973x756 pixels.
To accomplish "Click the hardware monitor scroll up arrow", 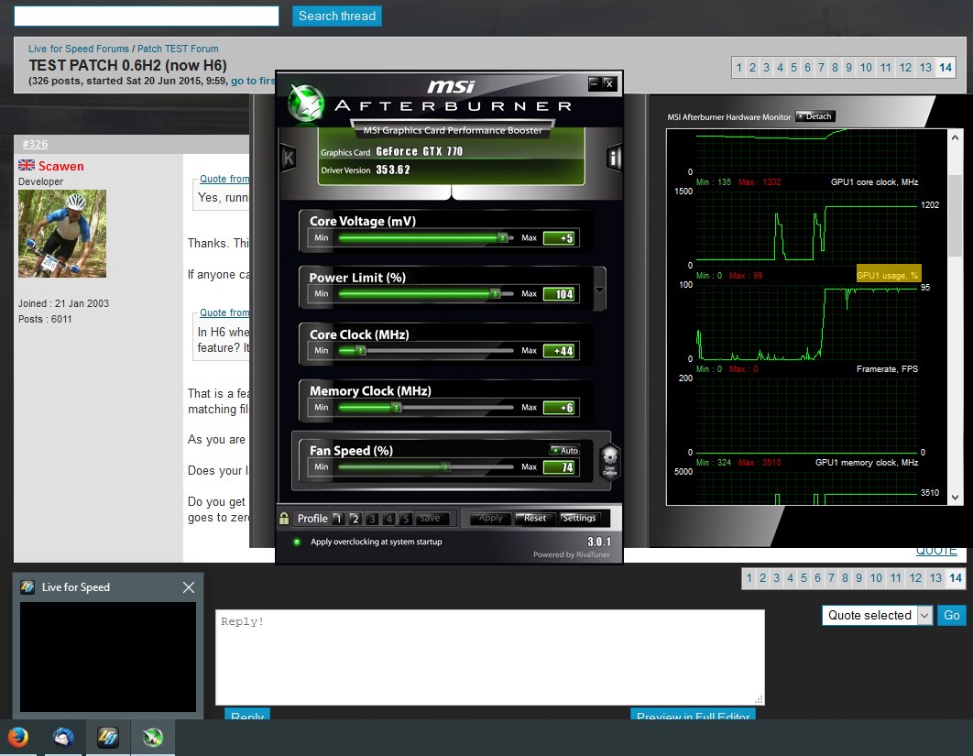I will [x=955, y=137].
